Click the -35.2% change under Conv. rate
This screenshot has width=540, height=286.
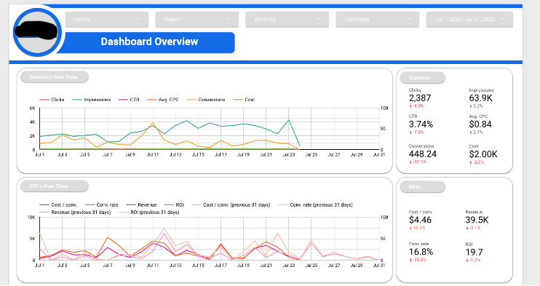(418, 260)
